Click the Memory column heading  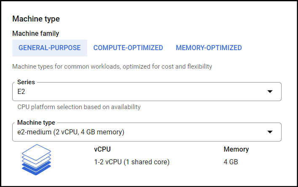pos(236,150)
